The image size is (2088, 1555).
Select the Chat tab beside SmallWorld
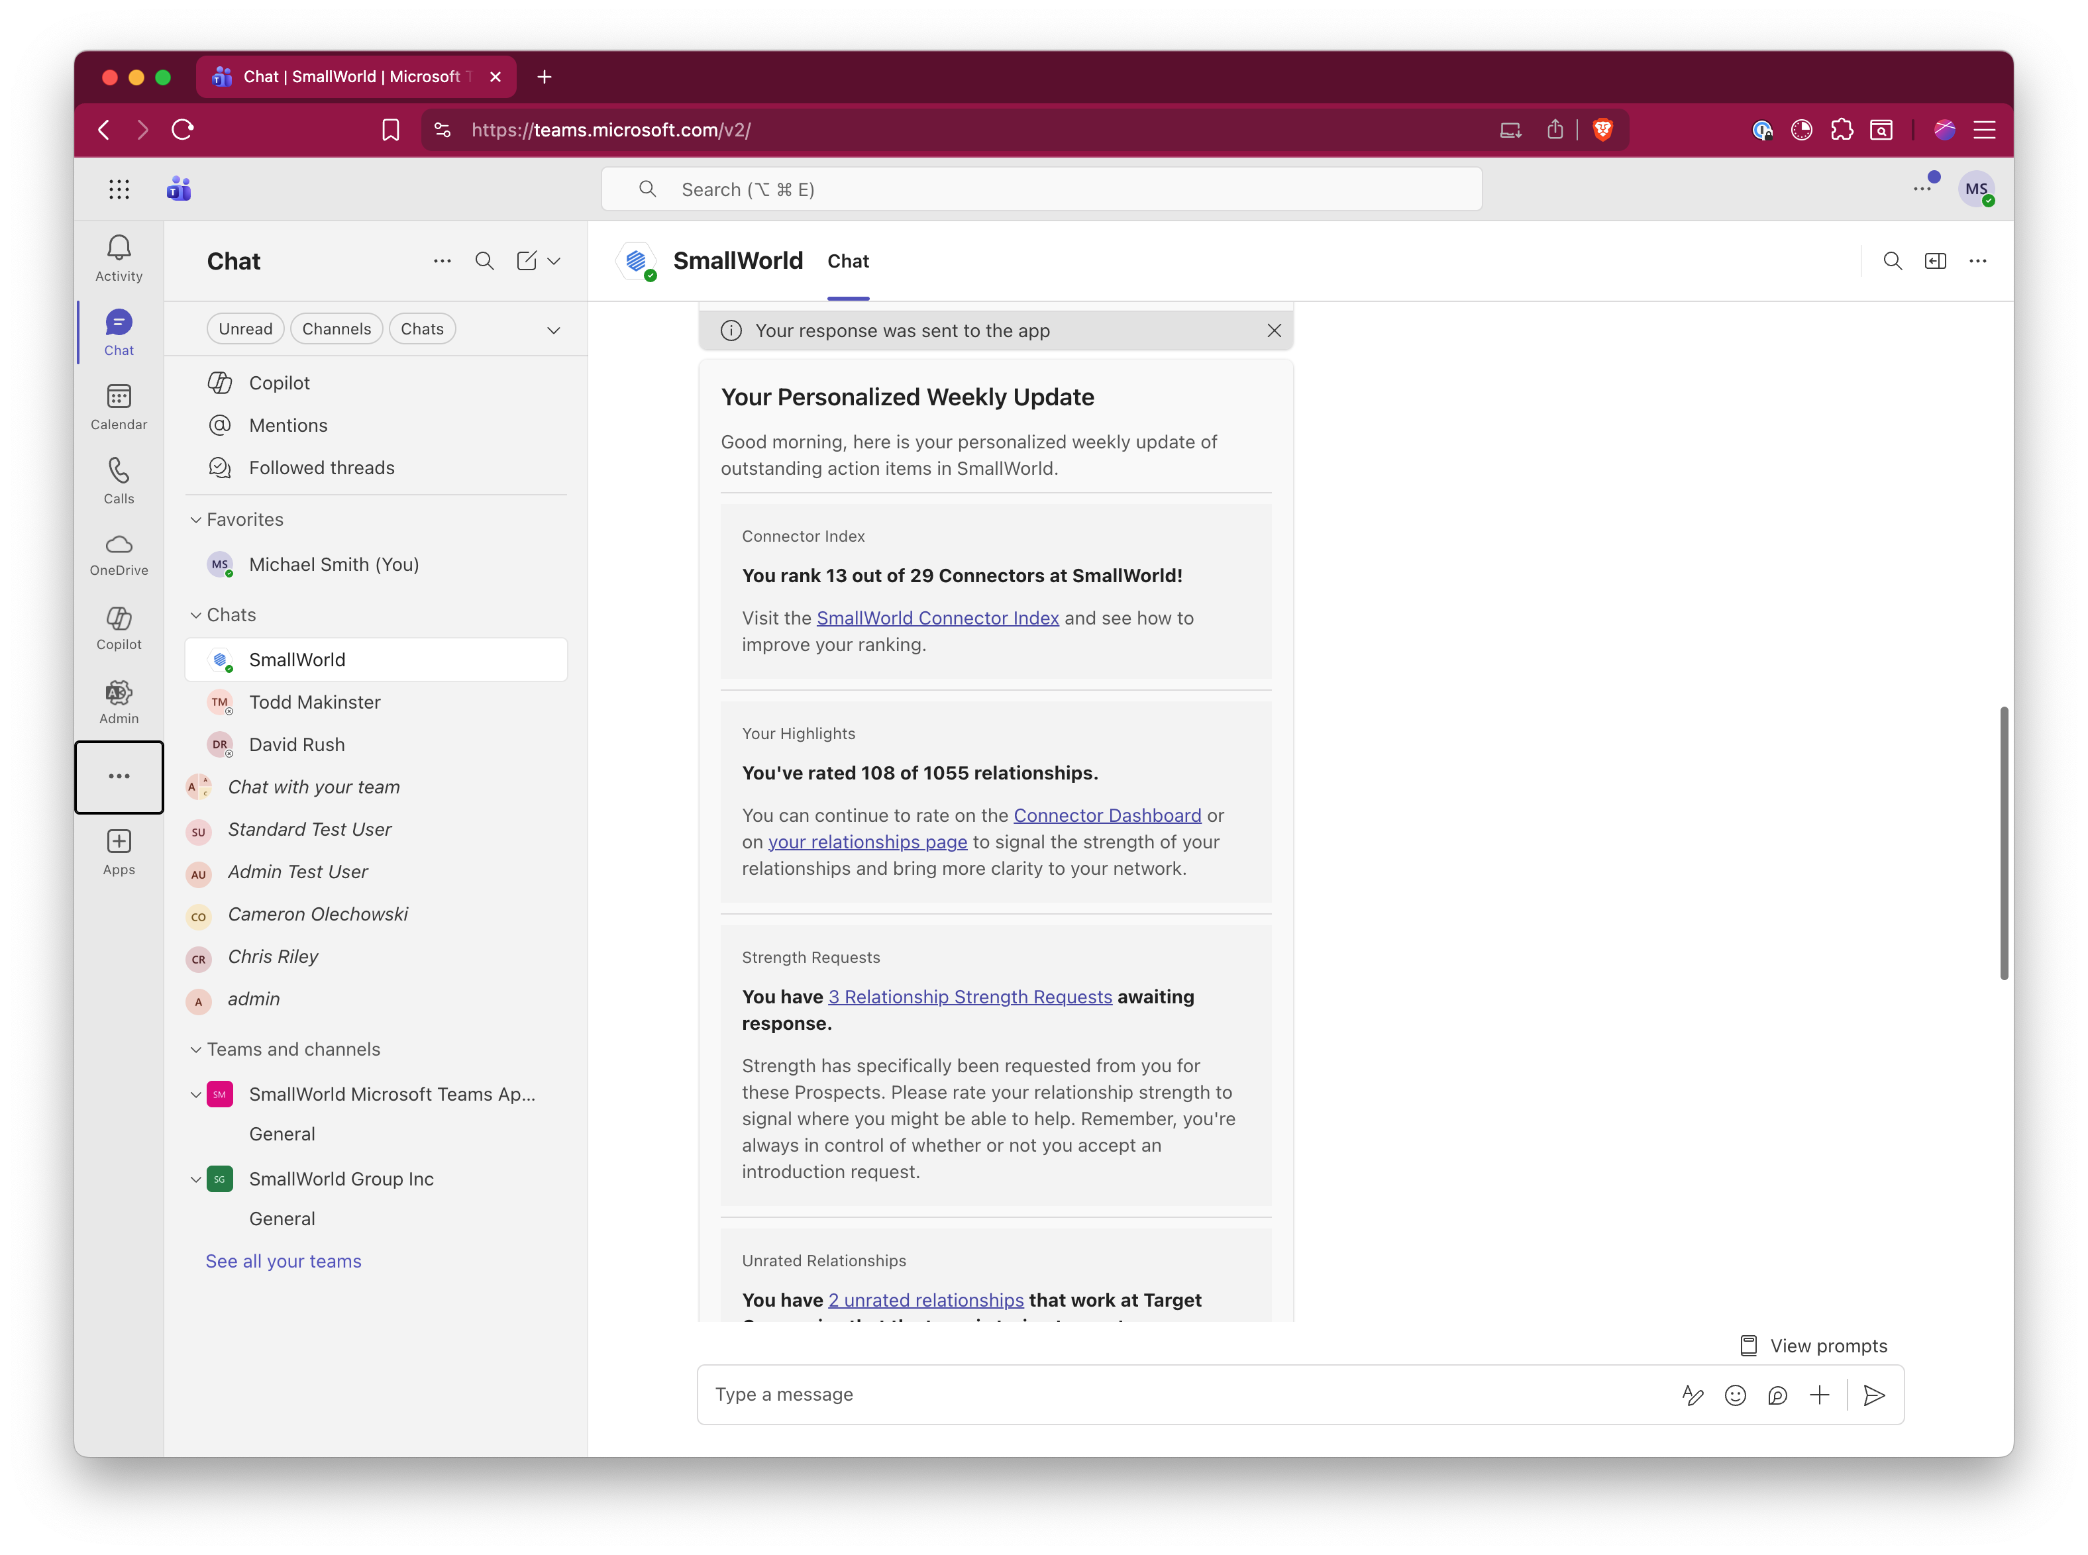tap(847, 261)
